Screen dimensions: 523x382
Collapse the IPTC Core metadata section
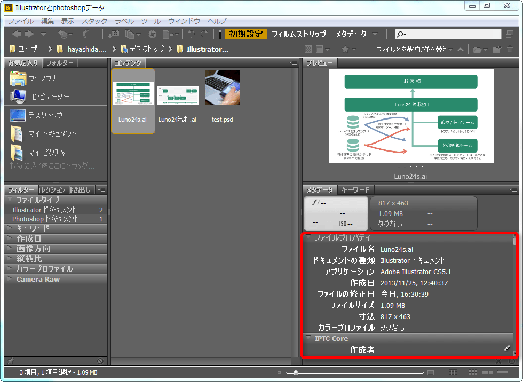(x=308, y=338)
